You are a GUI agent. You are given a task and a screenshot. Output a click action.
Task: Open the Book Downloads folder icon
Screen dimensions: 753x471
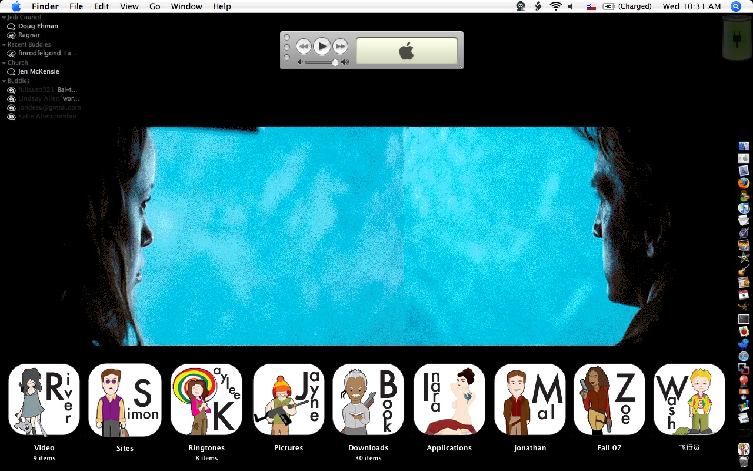click(368, 400)
